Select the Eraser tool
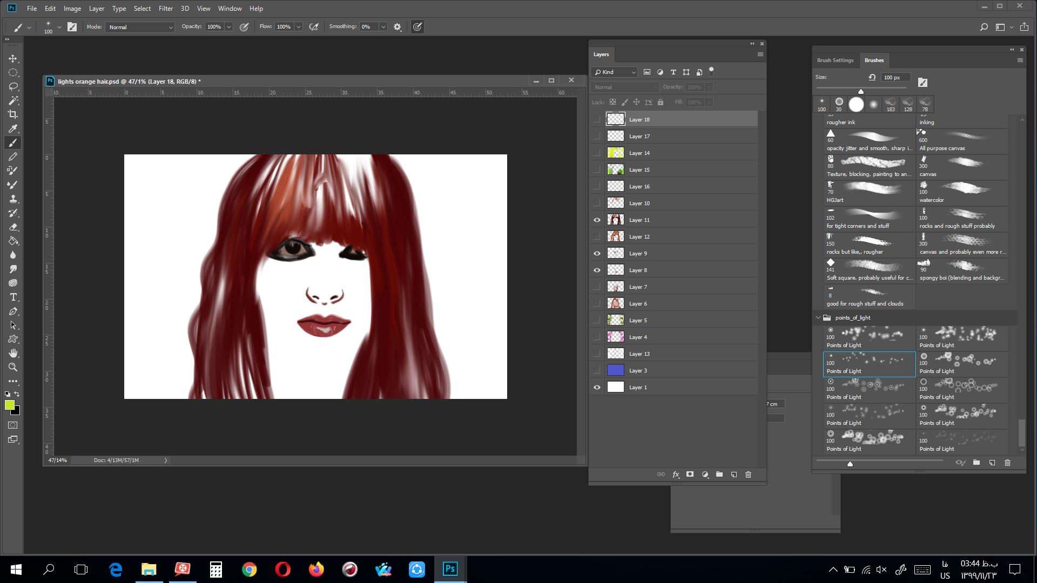1037x583 pixels. click(x=13, y=227)
